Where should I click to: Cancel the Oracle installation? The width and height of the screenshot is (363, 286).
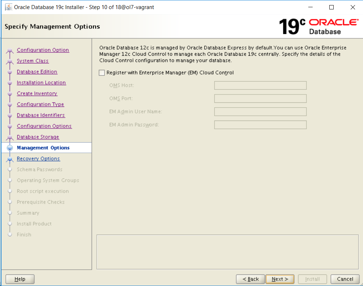345,279
